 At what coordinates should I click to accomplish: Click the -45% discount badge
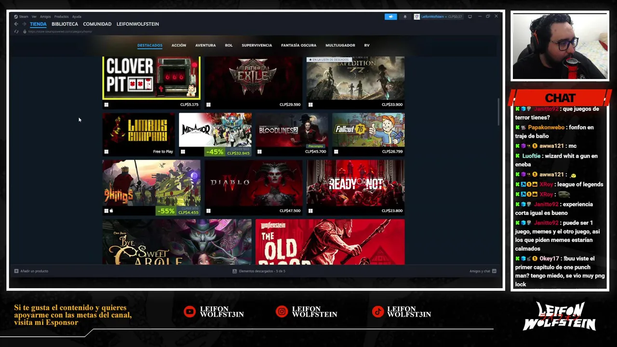(215, 152)
